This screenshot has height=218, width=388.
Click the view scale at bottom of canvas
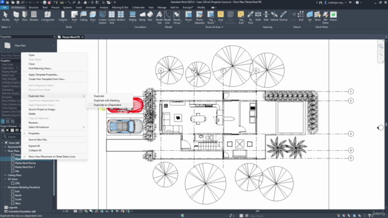coord(65,211)
